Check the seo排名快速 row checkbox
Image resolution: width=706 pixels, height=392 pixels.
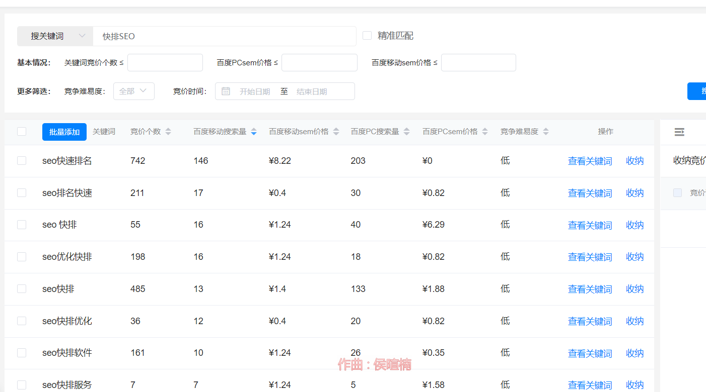coord(22,193)
